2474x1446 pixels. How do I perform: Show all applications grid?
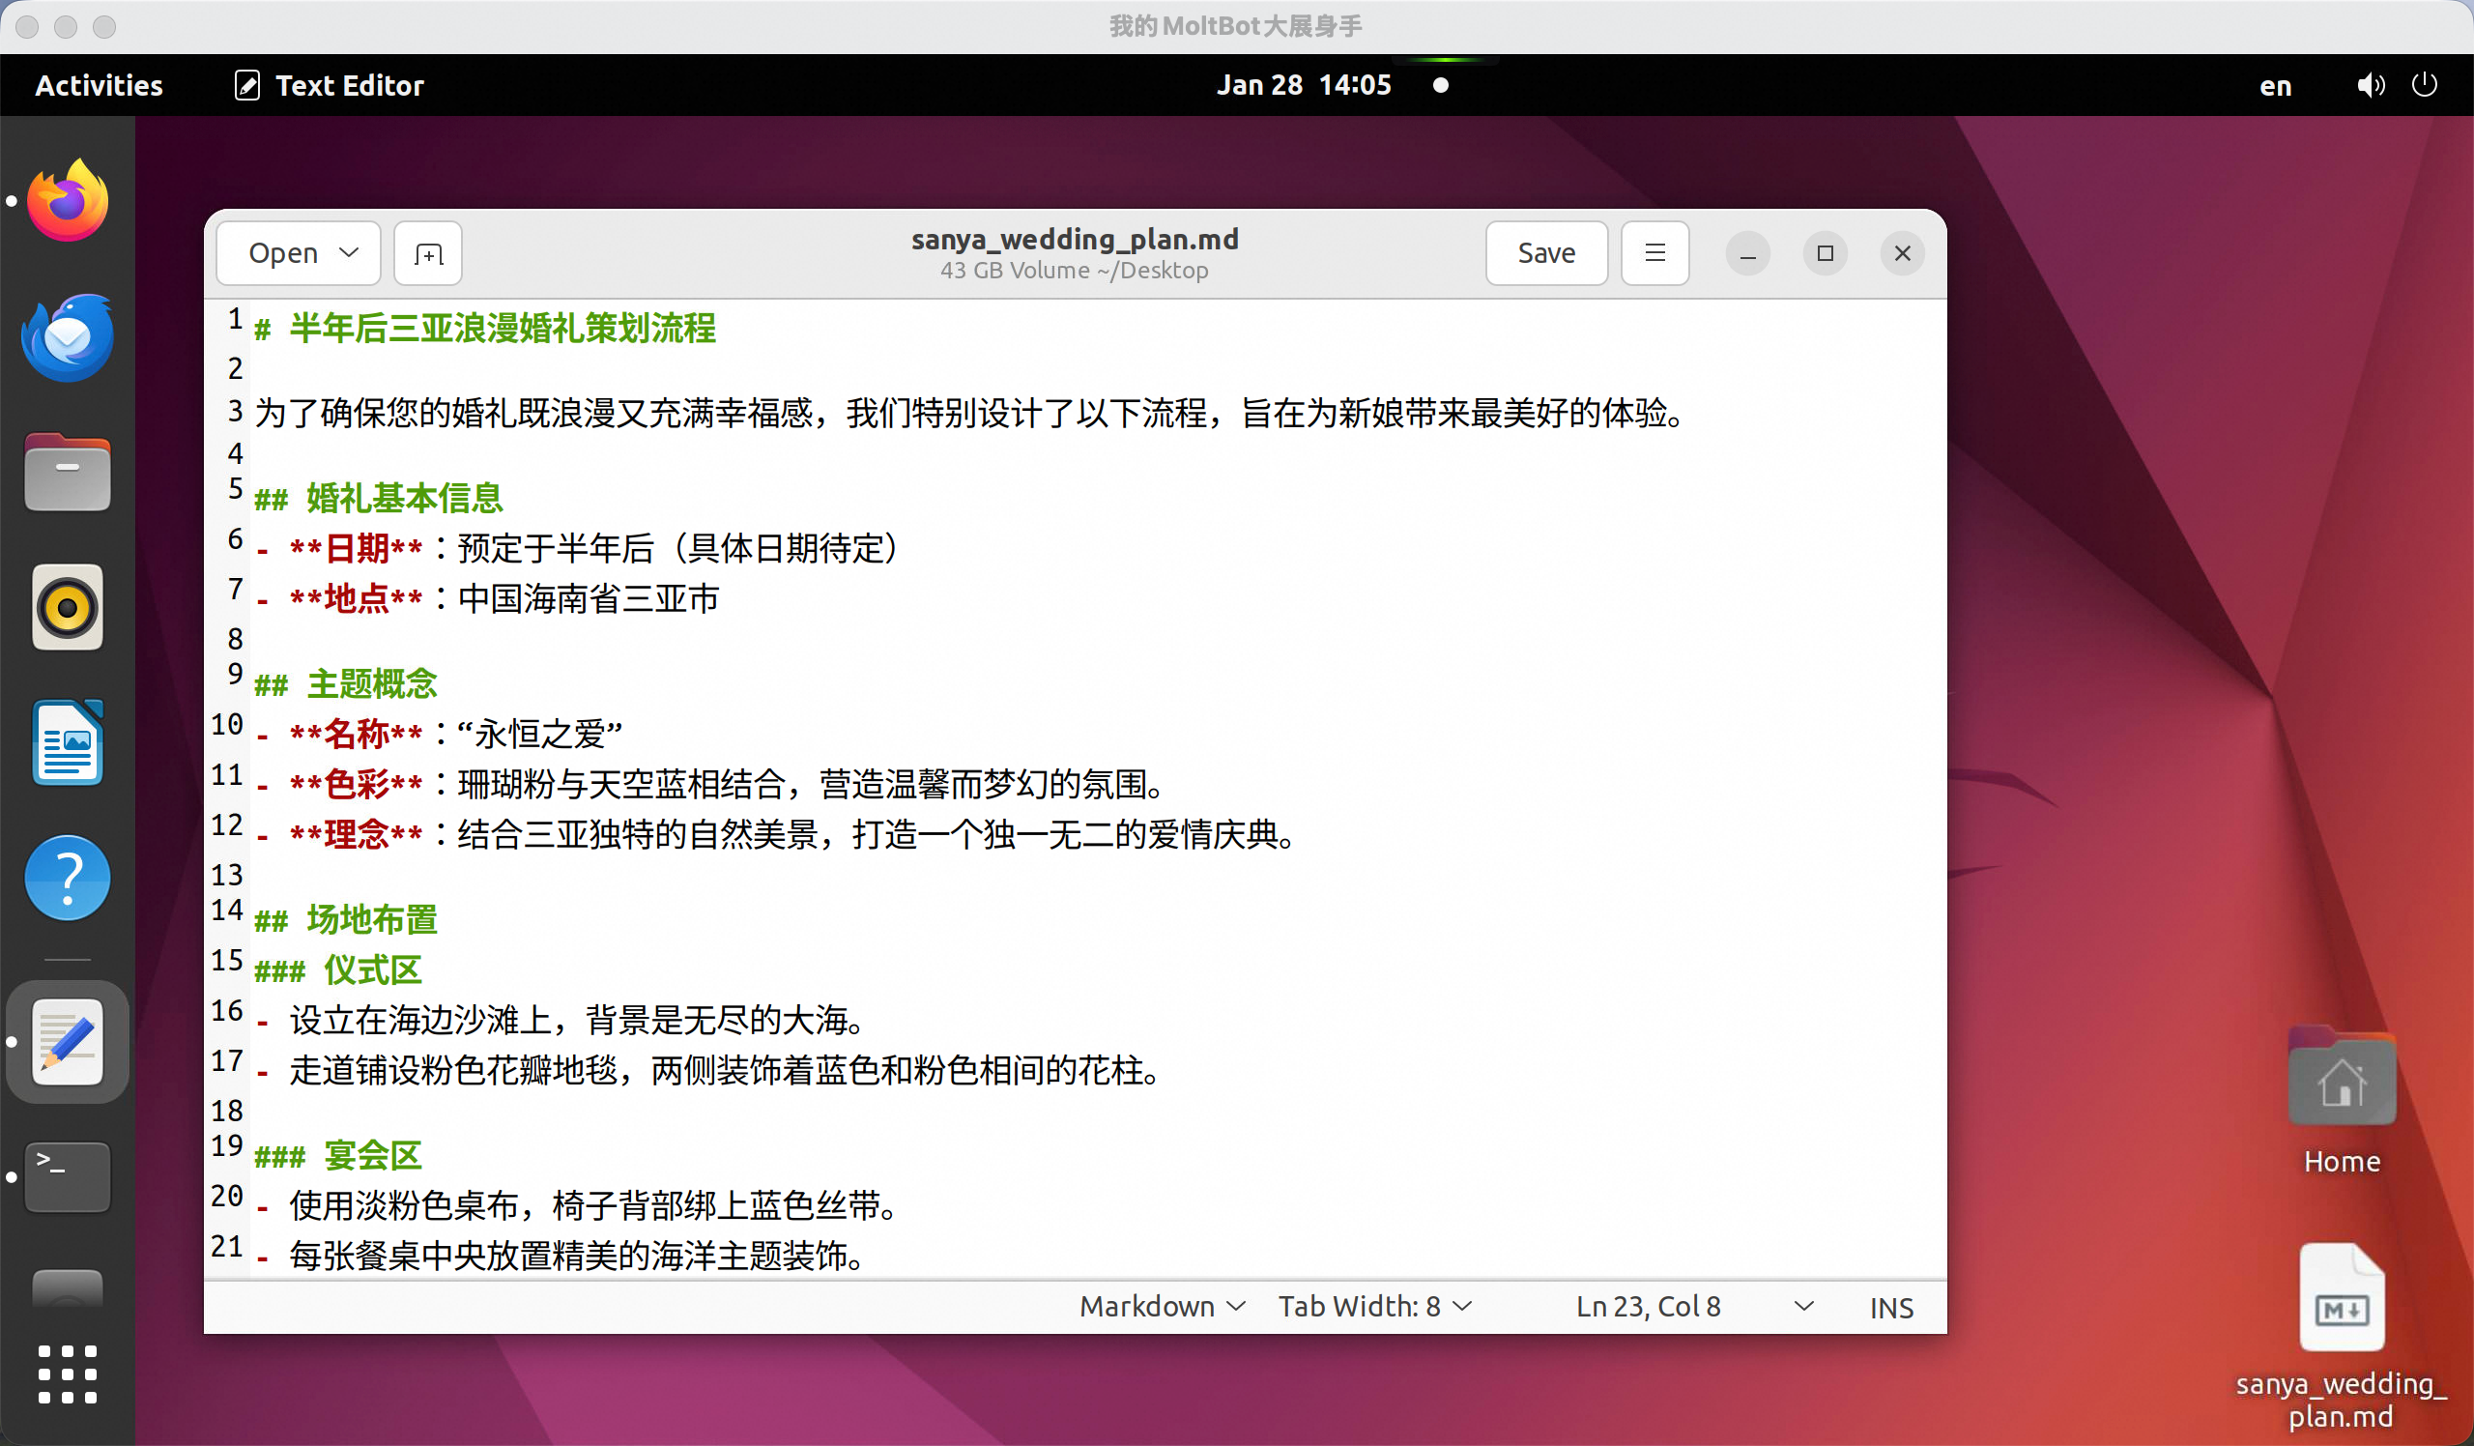pyautogui.click(x=67, y=1374)
